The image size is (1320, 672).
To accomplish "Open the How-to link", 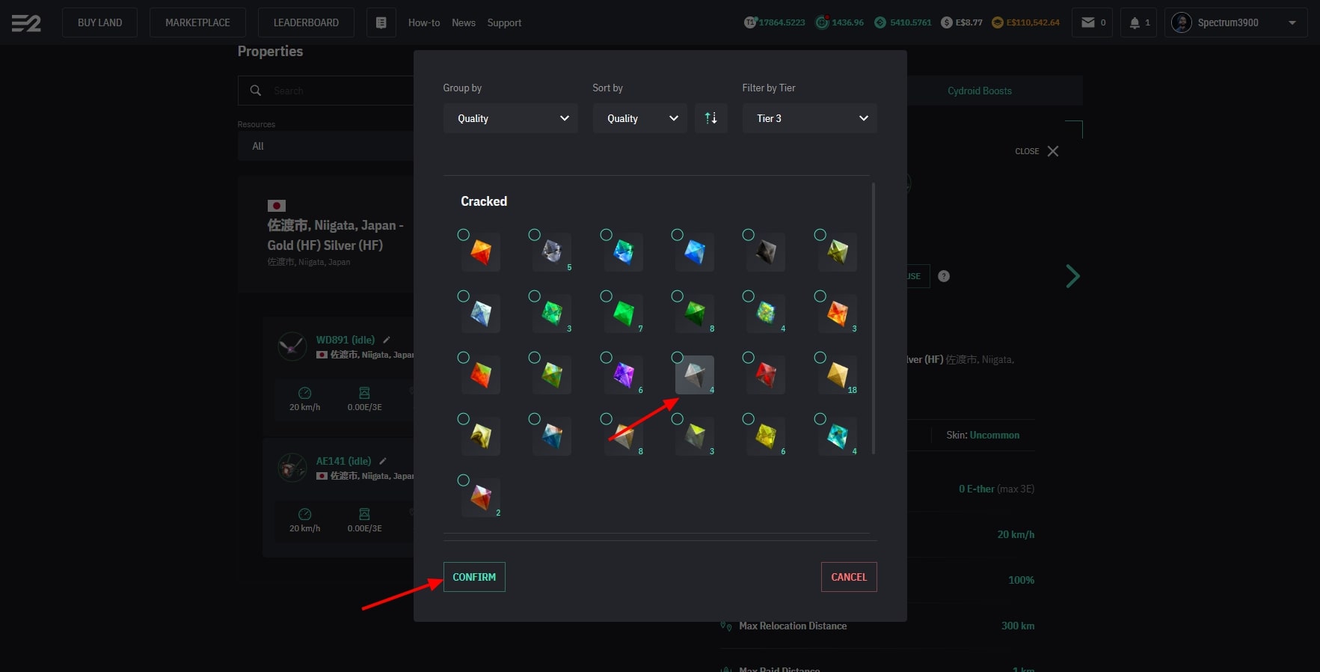I will click(424, 22).
